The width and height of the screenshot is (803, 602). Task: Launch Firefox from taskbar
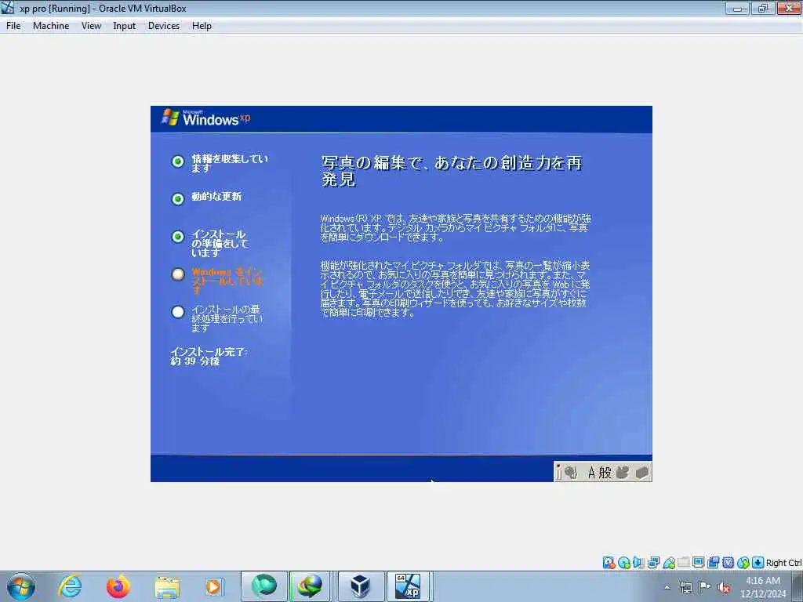coord(118,586)
